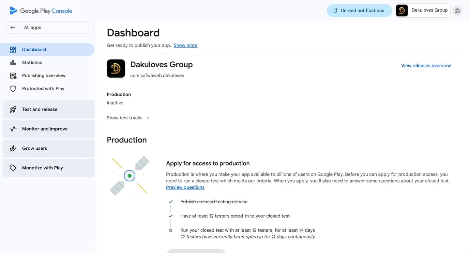Open Unread notifications
This screenshot has height=253, width=469.
pos(359,11)
